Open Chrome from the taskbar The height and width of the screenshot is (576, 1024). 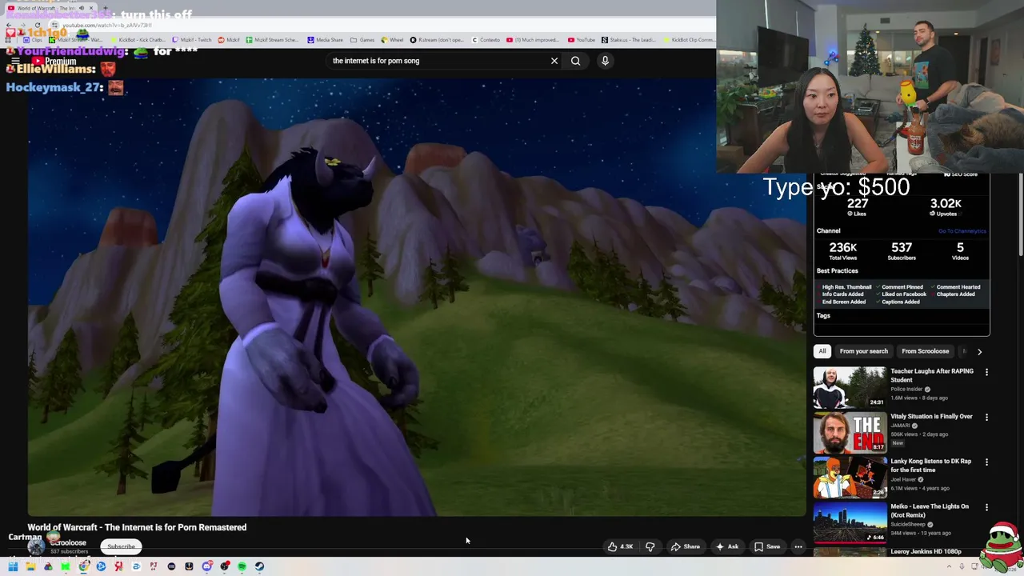tap(83, 566)
